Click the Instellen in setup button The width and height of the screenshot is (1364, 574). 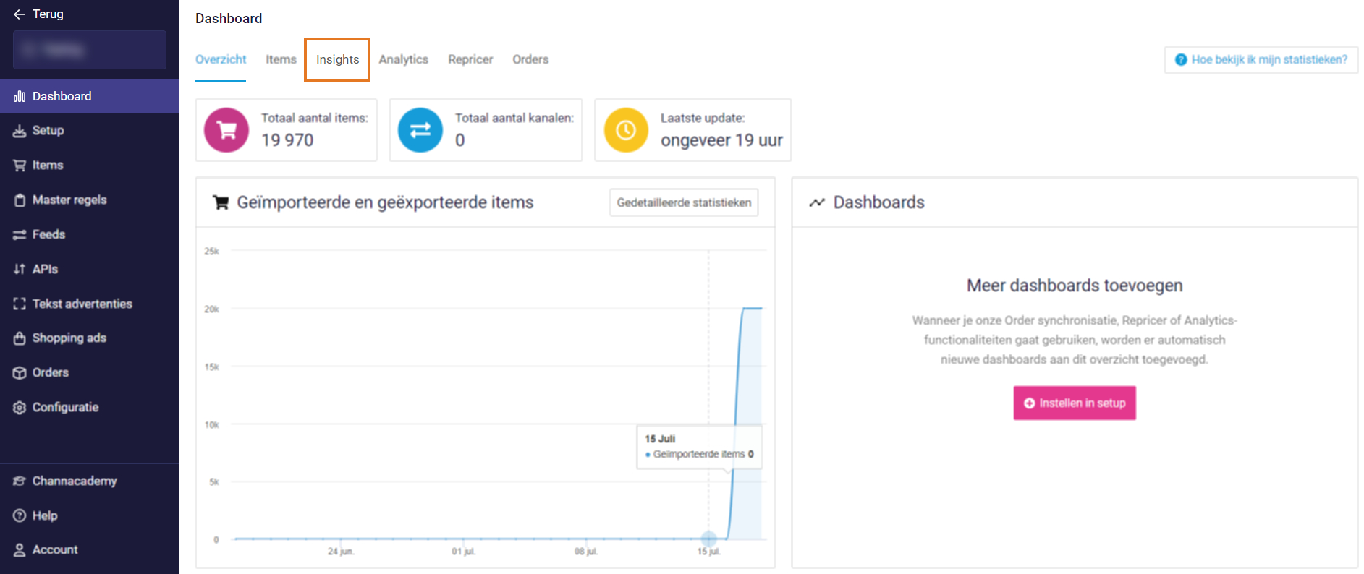(1075, 403)
